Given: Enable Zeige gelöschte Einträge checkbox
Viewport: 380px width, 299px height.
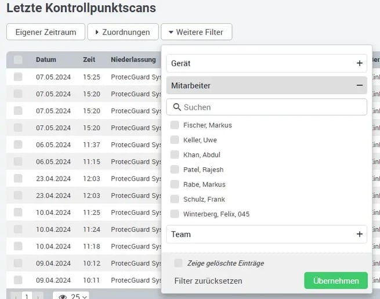Looking at the screenshot, I should [x=178, y=263].
